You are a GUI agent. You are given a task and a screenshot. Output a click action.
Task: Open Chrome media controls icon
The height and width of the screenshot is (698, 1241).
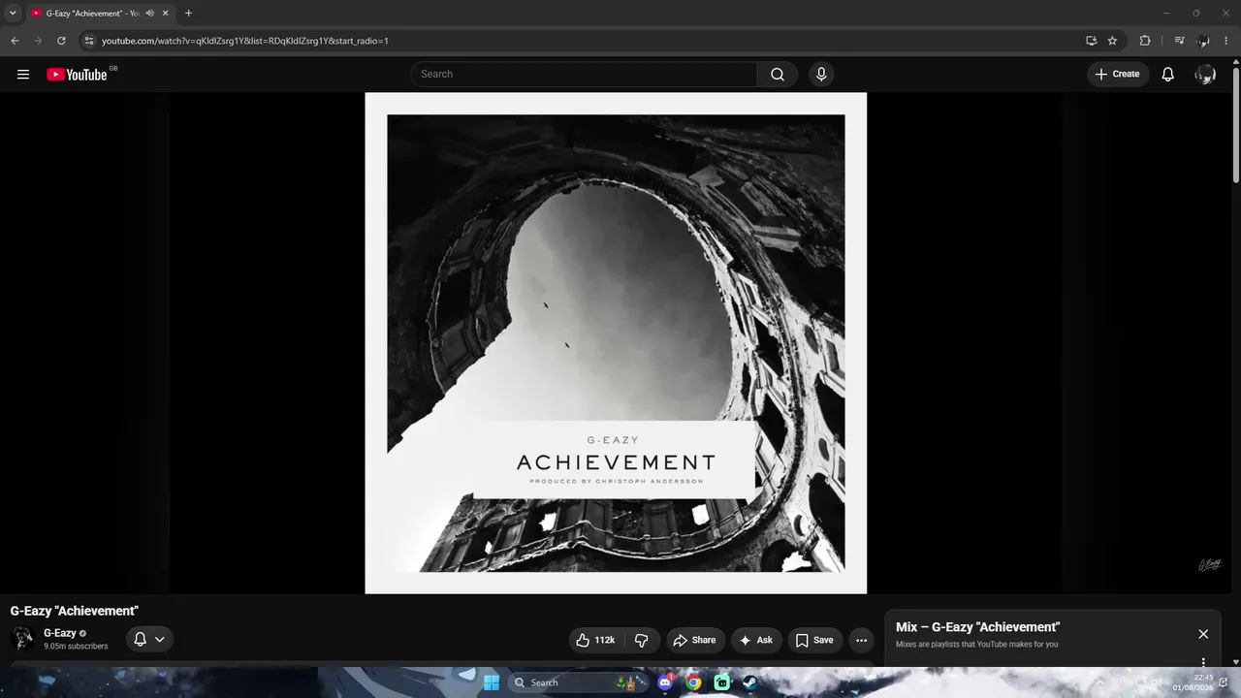[1179, 41]
